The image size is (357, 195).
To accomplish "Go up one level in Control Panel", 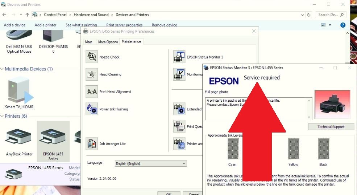I will click(27, 15).
